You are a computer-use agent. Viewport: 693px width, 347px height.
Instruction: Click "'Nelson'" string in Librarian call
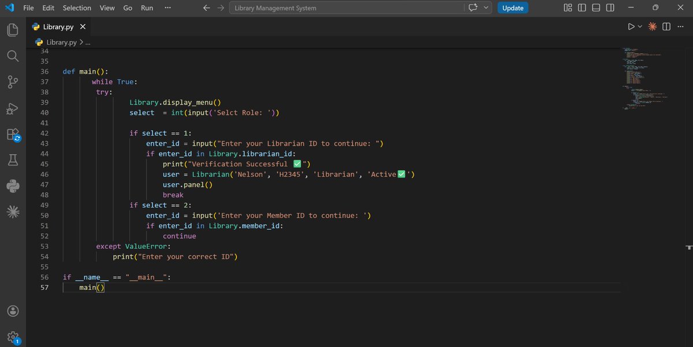(250, 174)
